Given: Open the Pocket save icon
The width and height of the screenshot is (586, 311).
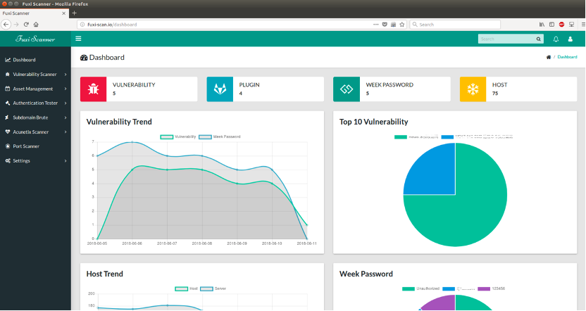Looking at the screenshot, I should (x=385, y=24).
